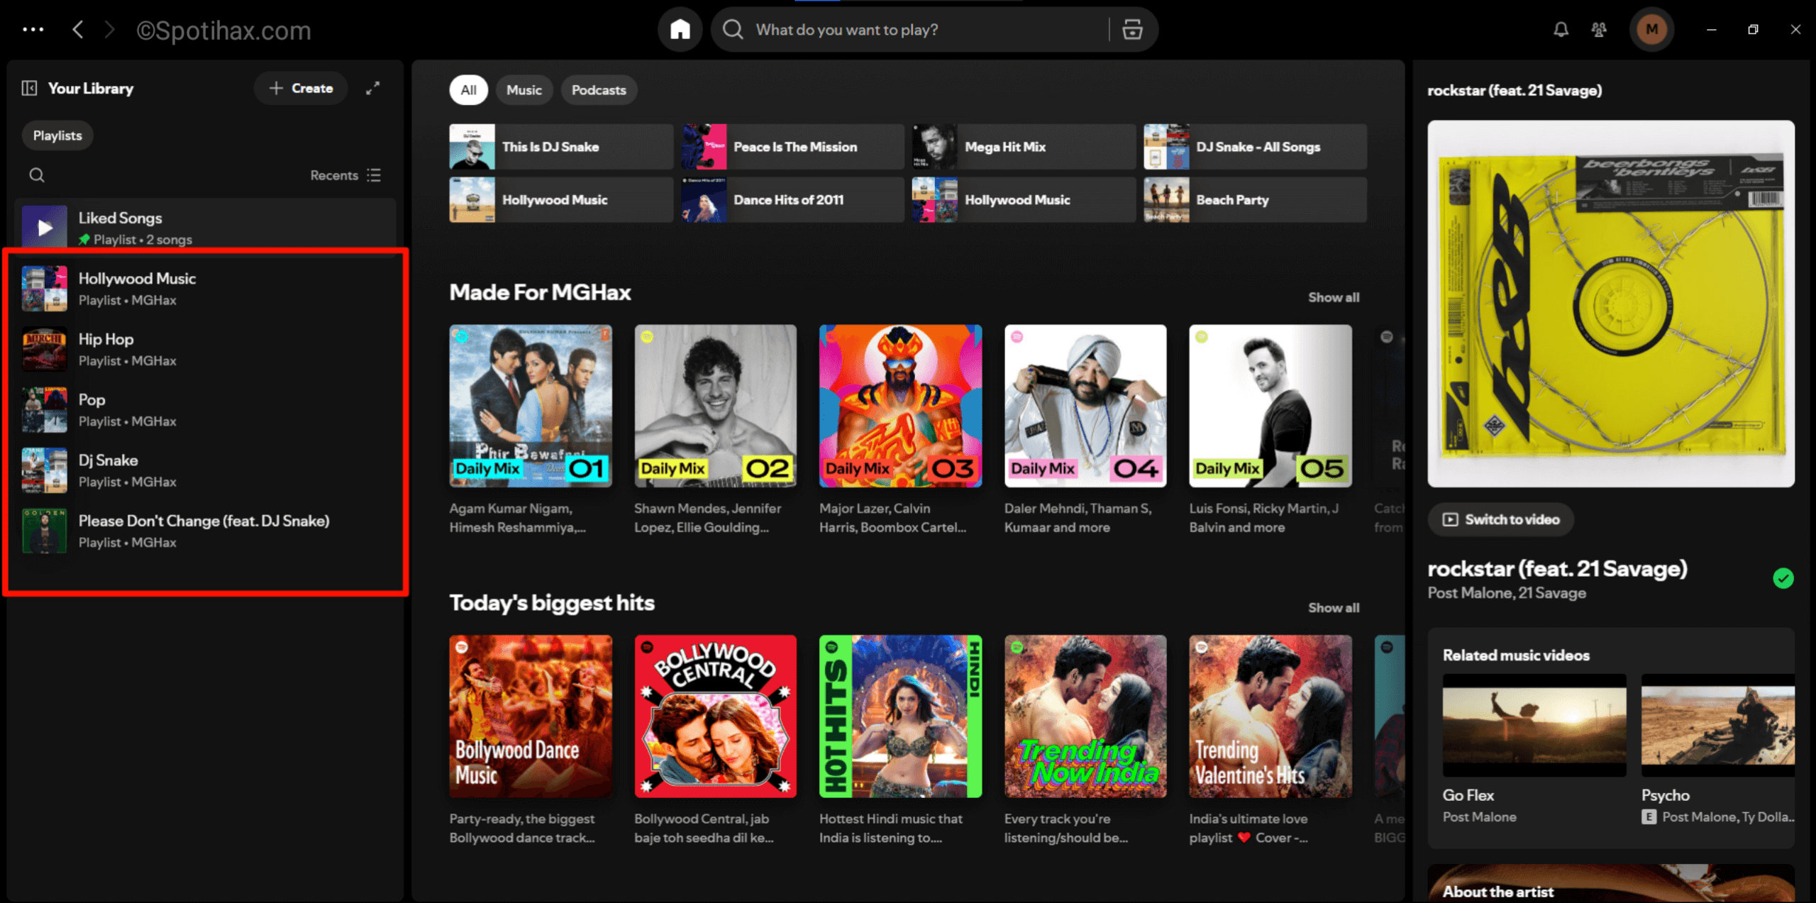Viewport: 1816px width, 903px height.
Task: Open Peace Is The Mission shortcut
Action: (x=792, y=147)
